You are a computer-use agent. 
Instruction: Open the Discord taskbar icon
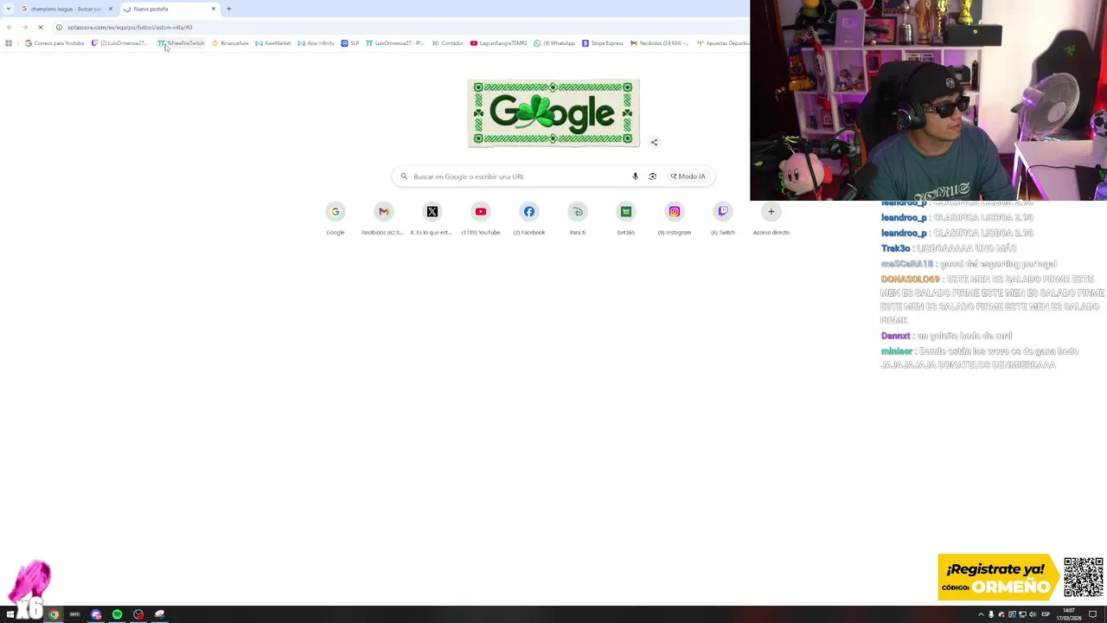[96, 614]
